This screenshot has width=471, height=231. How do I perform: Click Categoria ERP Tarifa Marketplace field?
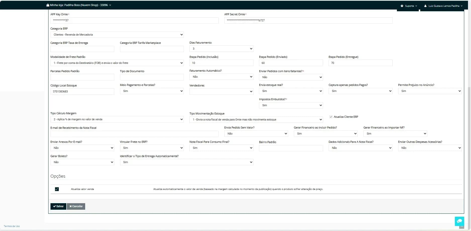152,49
